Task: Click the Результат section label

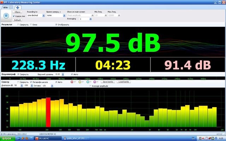Action: (7, 25)
